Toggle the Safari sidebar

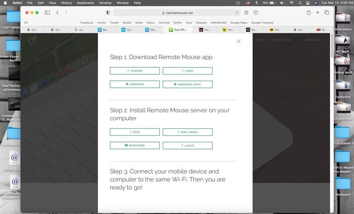tap(47, 13)
